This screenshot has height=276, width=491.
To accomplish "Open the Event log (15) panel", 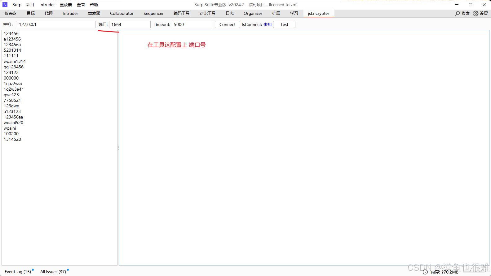I will point(18,272).
